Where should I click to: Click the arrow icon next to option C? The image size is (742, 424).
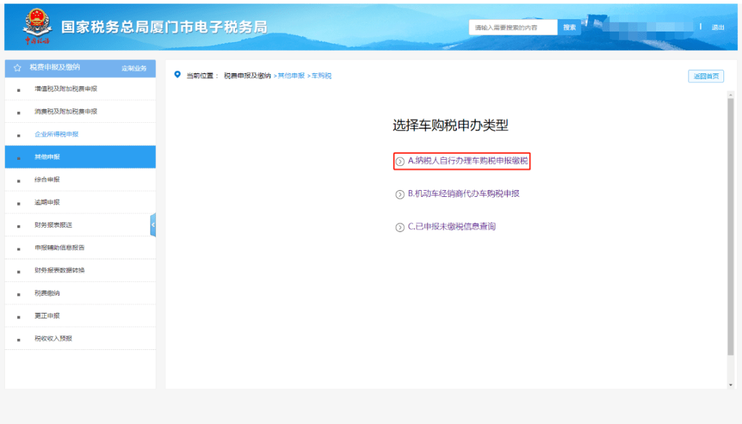click(x=401, y=228)
